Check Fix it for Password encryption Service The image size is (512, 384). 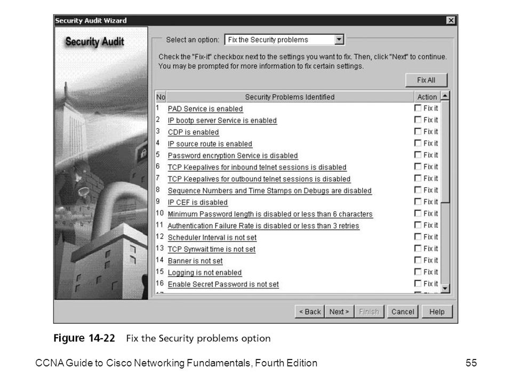[418, 155]
